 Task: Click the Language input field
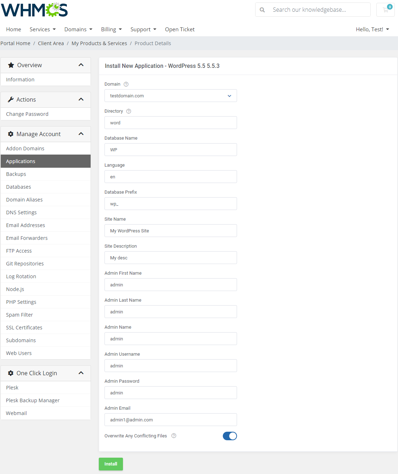pyautogui.click(x=171, y=177)
